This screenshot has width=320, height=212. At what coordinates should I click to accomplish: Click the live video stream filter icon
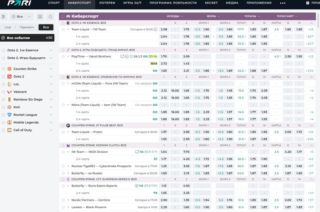(x=40, y=17)
